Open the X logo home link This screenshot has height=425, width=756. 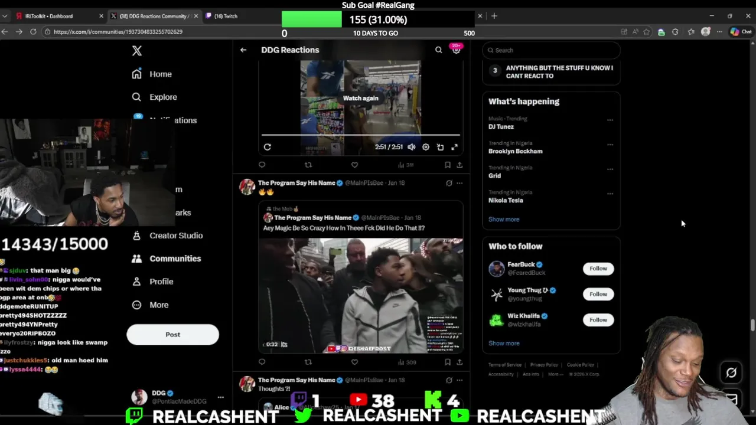(x=137, y=51)
